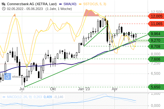The image size is (164, 109).
Task: Click the green 5,650 support price tag
Action: point(156,87)
